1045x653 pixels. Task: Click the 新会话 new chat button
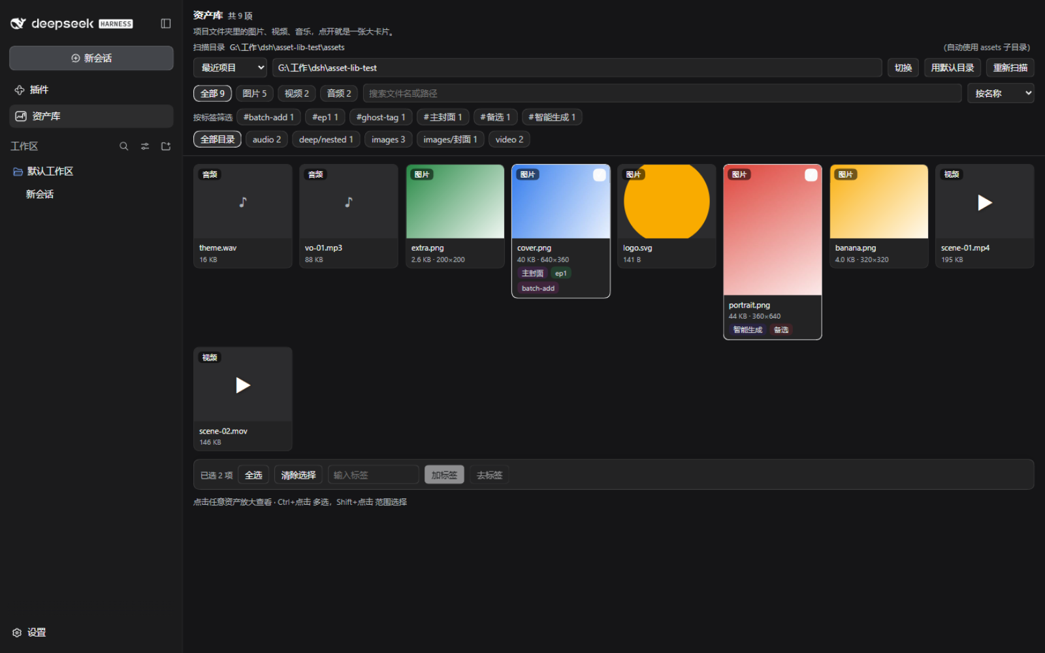pyautogui.click(x=91, y=58)
